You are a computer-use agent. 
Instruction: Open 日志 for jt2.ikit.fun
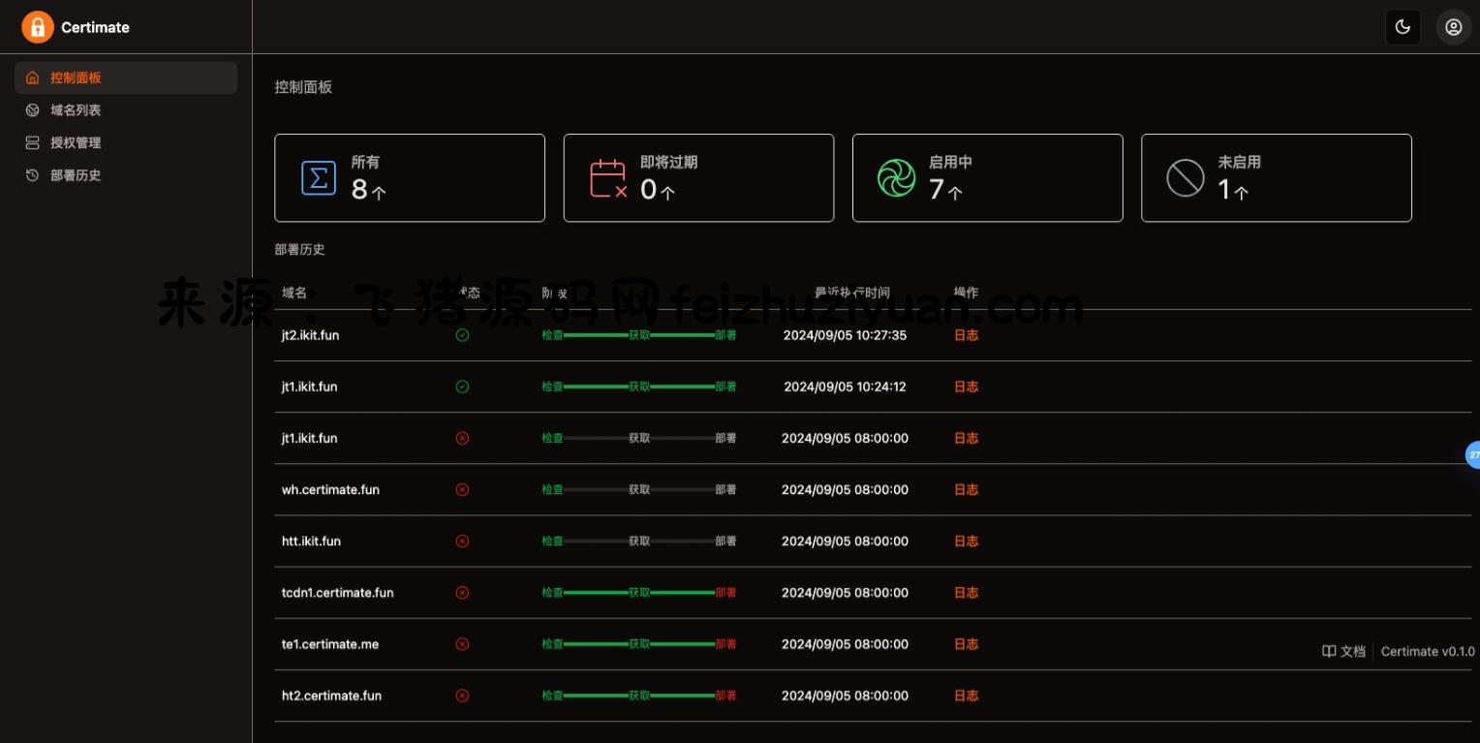point(966,335)
